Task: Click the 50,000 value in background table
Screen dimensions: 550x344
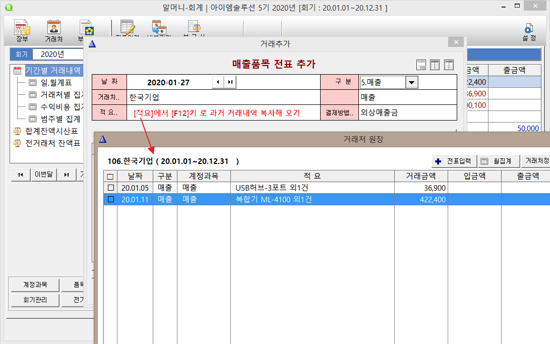Action: [x=528, y=128]
